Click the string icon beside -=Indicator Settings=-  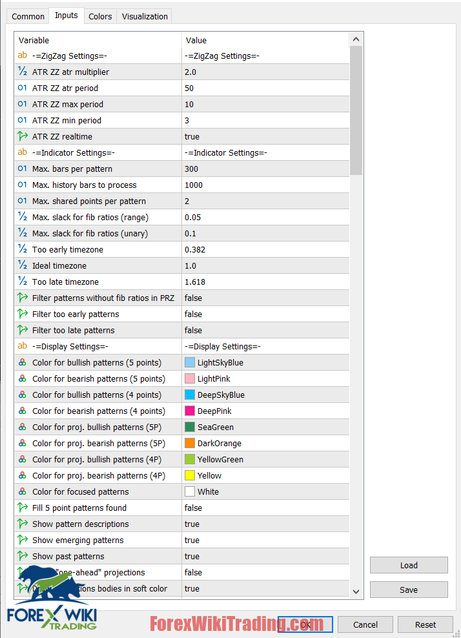(23, 152)
